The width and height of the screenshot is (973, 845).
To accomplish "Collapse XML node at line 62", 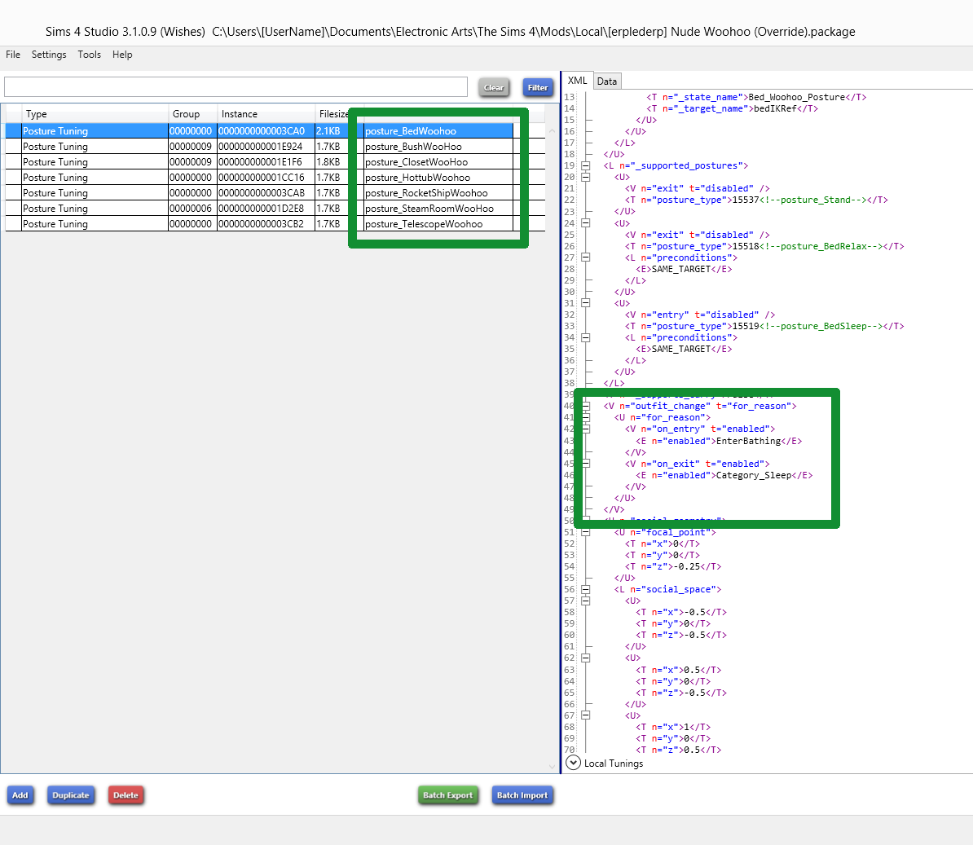I will 585,658.
